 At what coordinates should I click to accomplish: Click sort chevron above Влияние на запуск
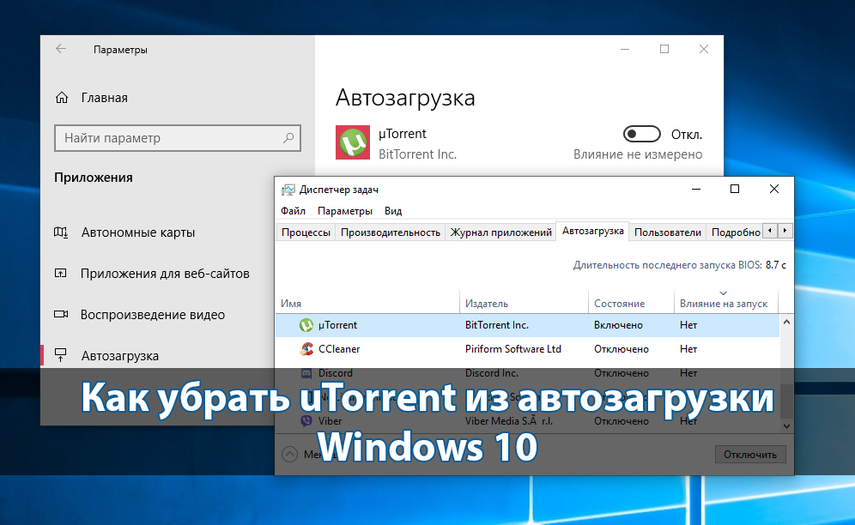pos(723,293)
